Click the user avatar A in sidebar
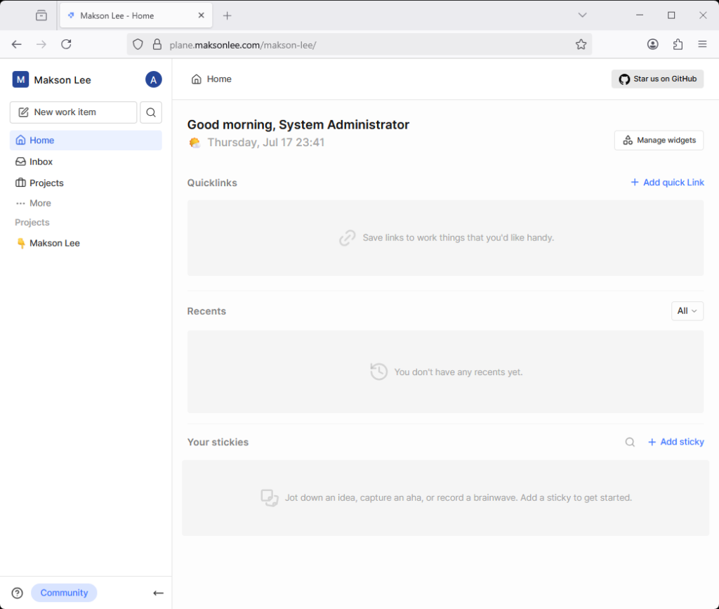The width and height of the screenshot is (719, 609). point(154,80)
